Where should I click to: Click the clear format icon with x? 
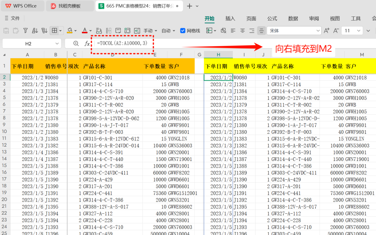(x=224, y=31)
